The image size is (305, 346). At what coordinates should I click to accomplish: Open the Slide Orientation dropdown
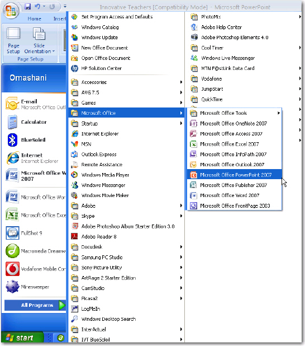point(40,40)
